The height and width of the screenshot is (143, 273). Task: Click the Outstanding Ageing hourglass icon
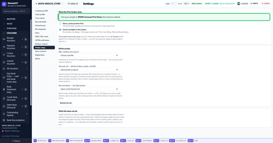4,114
